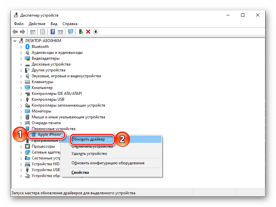Image resolution: width=276 pixels, height=207 pixels.
Task: Collapse the DESKTOP-A8O0HKM root node
Action: (x=15, y=41)
